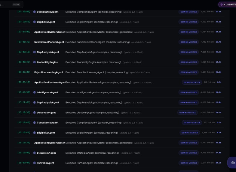236x172 pixels.
Task: Click the brain icon beside PortfolioAgent
Action: (35, 163)
